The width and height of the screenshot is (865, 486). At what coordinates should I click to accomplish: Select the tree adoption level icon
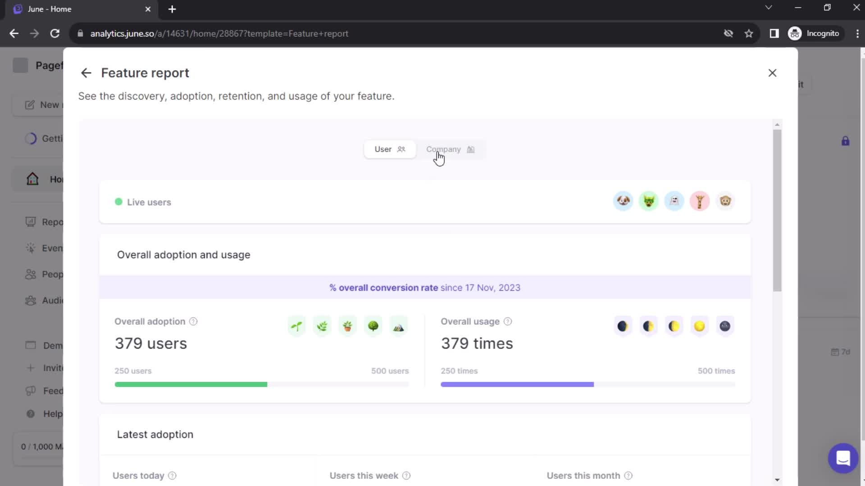[x=373, y=326]
